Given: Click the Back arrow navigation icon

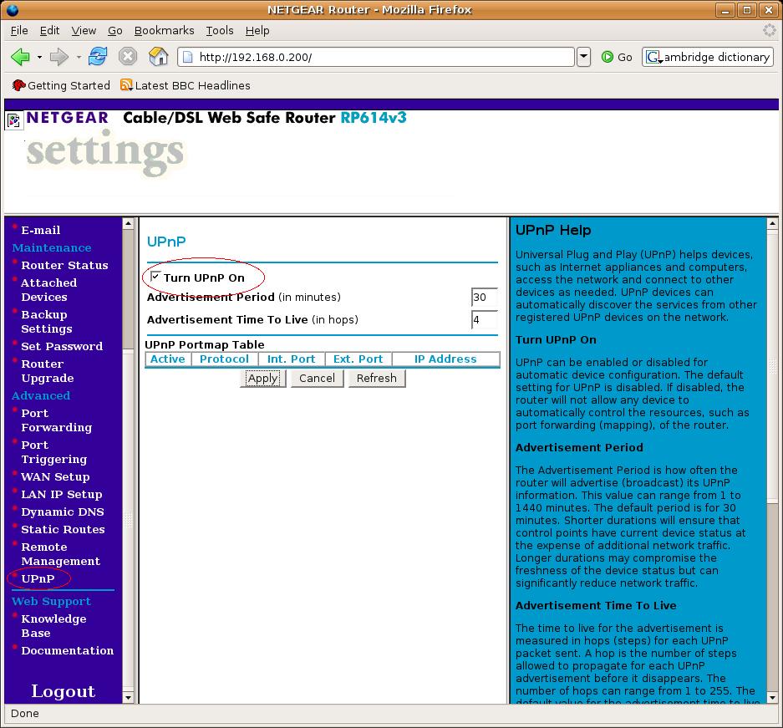Looking at the screenshot, I should point(20,57).
